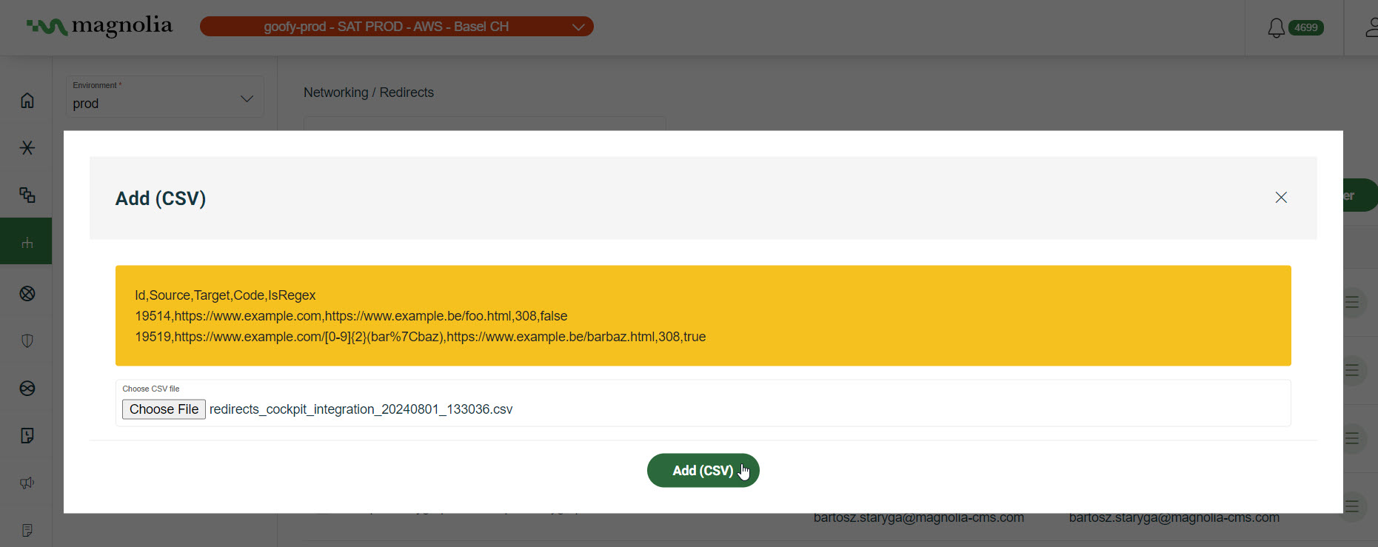1378x547 pixels.
Task: Click the asterisk-shaped sidebar icon
Action: (27, 147)
